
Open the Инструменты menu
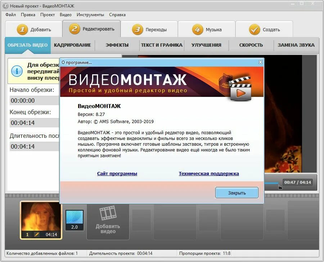(90, 15)
